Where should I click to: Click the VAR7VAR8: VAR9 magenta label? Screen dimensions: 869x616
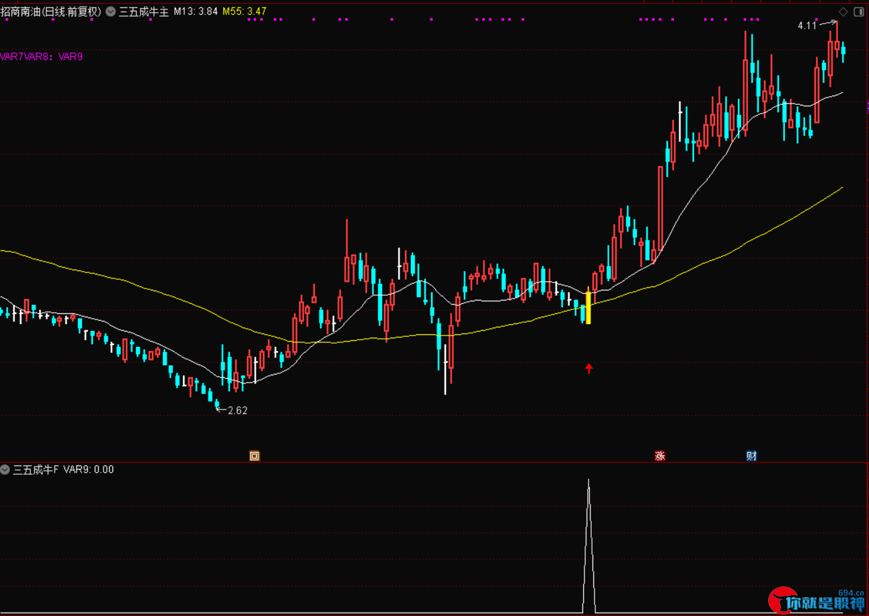coord(42,56)
